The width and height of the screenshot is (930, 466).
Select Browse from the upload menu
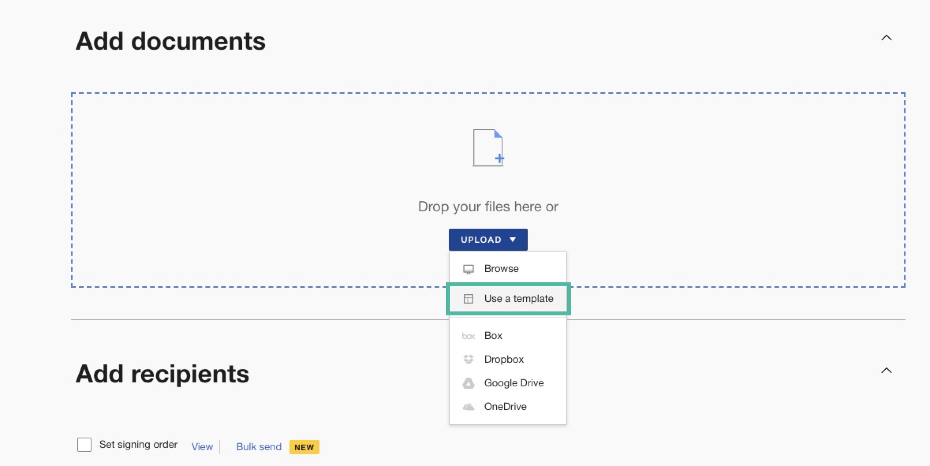[x=501, y=268]
